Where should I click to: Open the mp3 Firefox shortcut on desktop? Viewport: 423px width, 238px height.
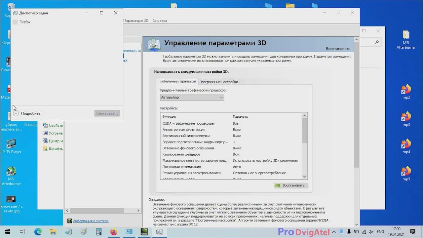(x=406, y=119)
